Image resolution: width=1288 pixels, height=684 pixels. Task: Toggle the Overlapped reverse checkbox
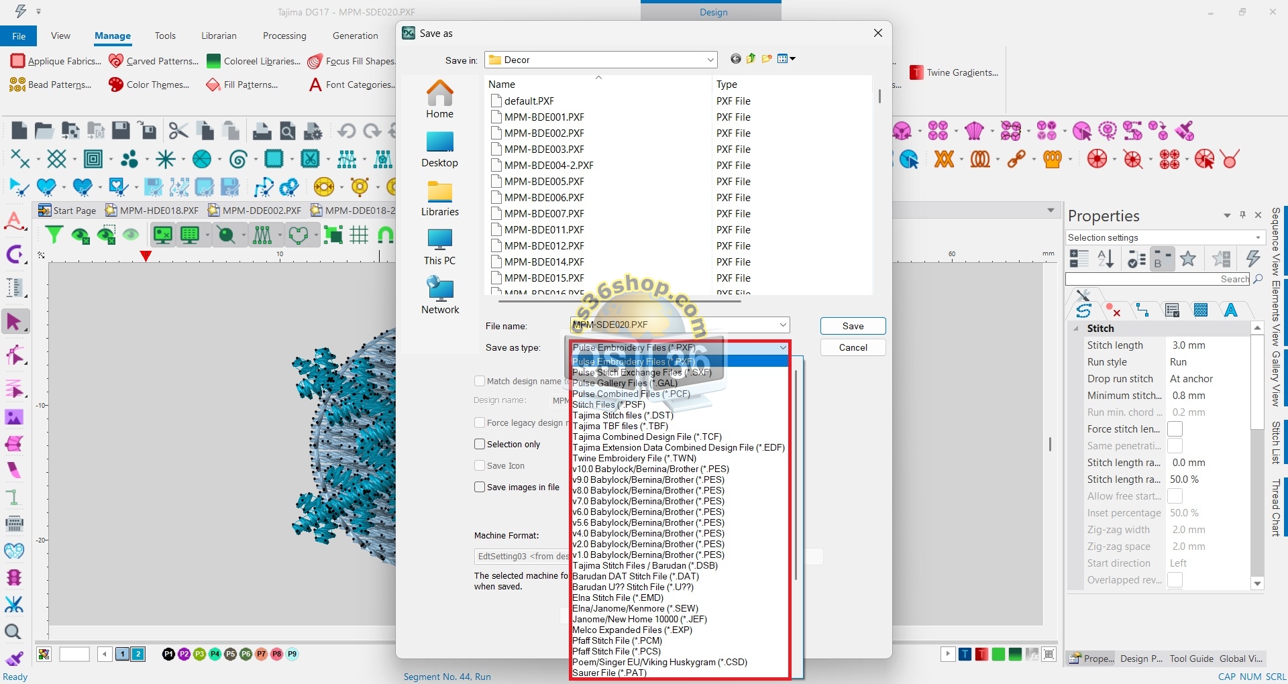(x=1175, y=580)
